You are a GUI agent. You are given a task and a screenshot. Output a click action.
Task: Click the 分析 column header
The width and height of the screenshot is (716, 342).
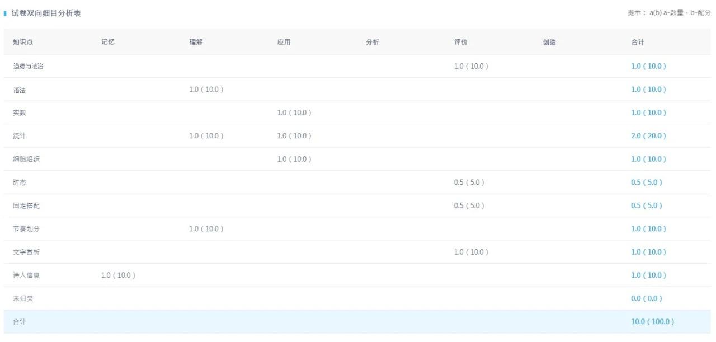pyautogui.click(x=372, y=42)
